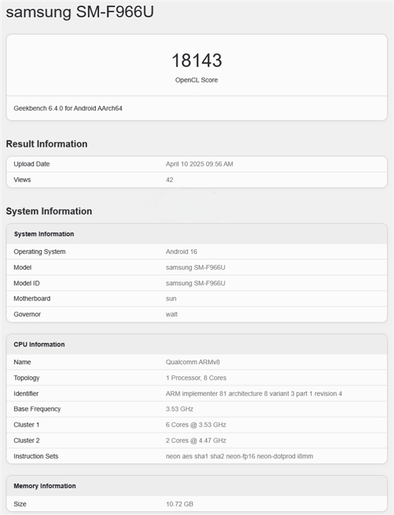The image size is (394, 515).
Task: Click the Android 16 operating system value
Action: tap(181, 252)
